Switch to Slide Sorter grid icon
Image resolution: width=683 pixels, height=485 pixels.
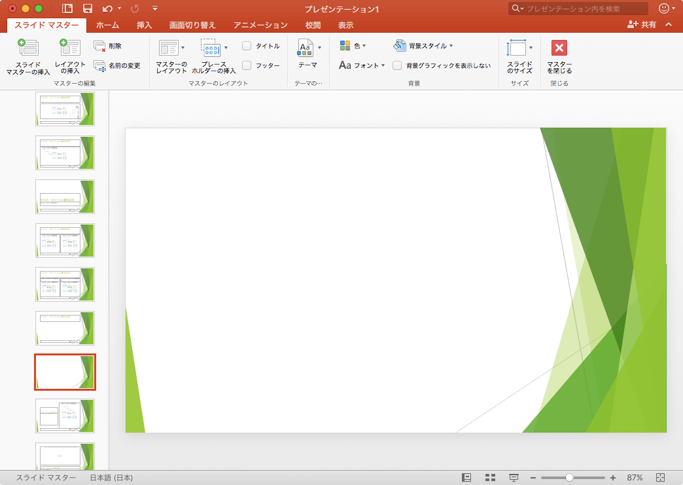click(491, 478)
